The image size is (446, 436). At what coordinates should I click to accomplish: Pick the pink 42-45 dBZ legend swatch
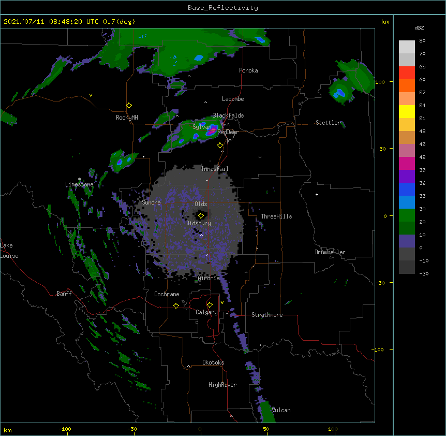point(407,150)
